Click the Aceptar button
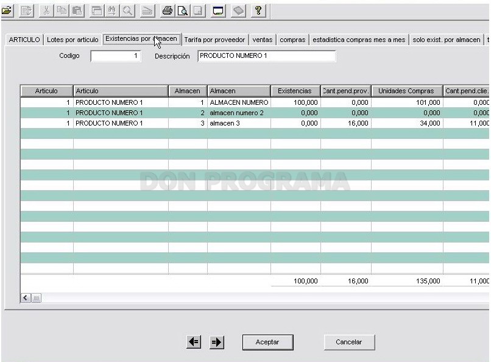Screen dimensions: 491x362 pyautogui.click(x=267, y=342)
